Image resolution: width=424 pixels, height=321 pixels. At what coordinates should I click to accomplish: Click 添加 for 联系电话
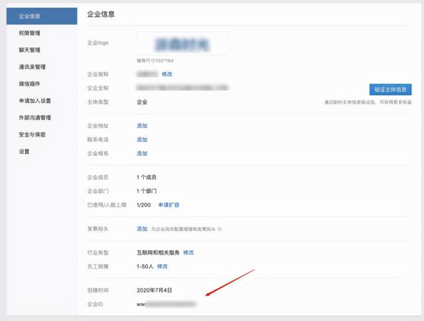[142, 139]
